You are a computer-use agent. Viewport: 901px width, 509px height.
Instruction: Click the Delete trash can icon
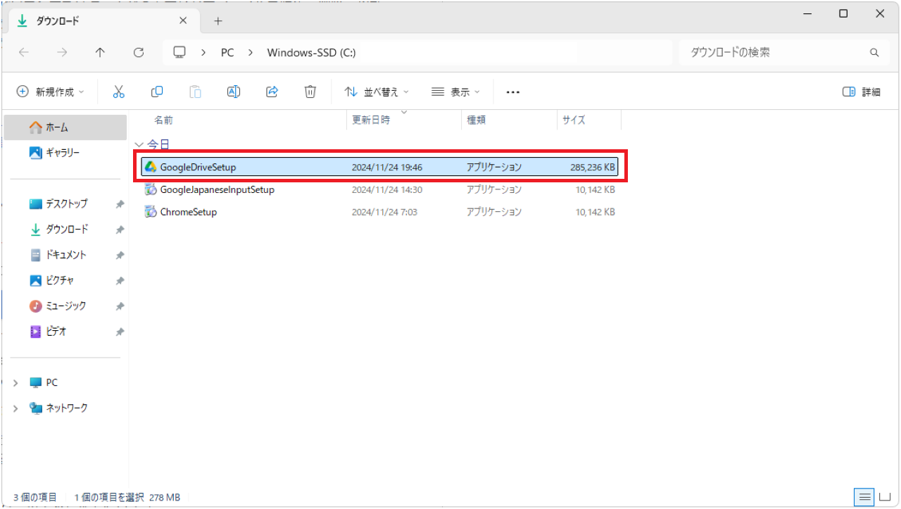(x=310, y=92)
